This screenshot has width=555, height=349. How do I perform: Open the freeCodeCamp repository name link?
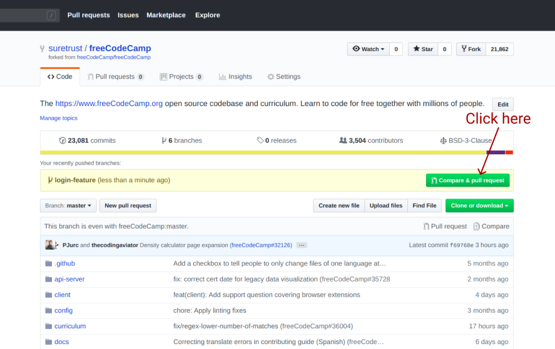click(x=120, y=48)
